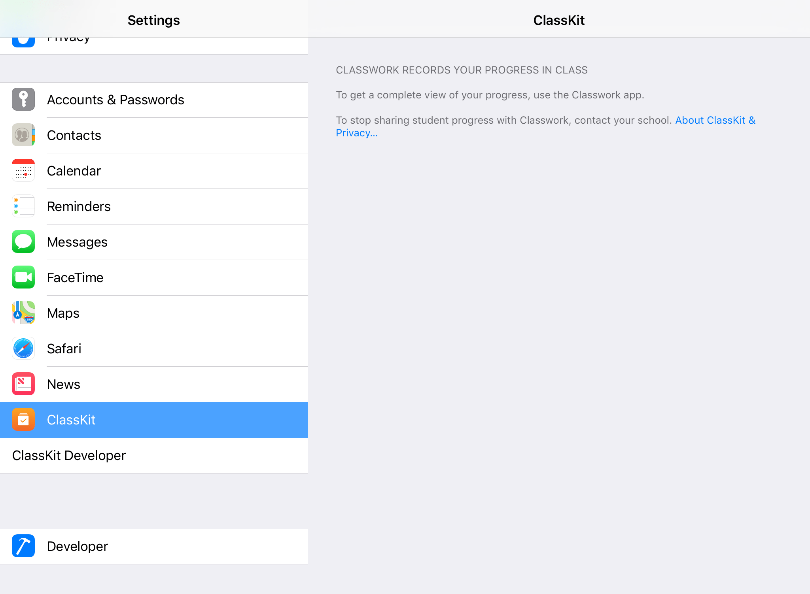Image resolution: width=810 pixels, height=594 pixels.
Task: Click the ClassKit orange icon
Action: click(x=23, y=419)
